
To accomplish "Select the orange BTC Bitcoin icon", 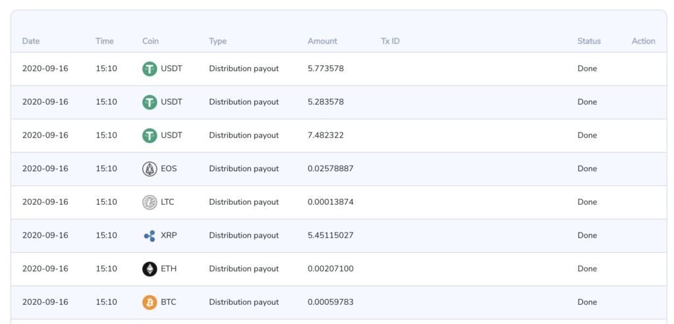I will [x=149, y=302].
